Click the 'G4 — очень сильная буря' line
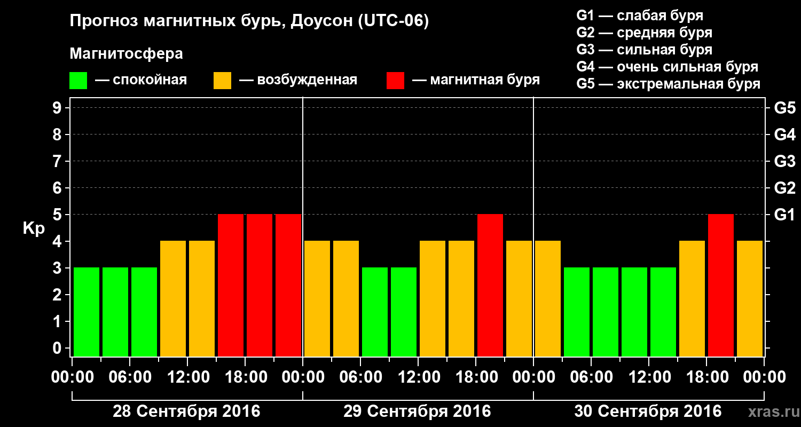 667,67
